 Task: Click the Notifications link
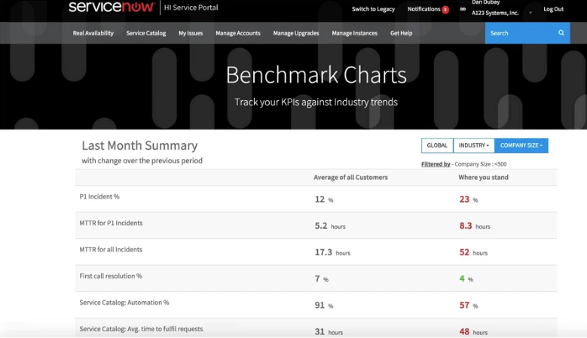[423, 9]
